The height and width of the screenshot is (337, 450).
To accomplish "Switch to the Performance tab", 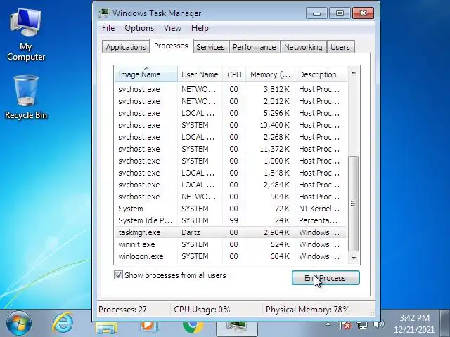I will (x=255, y=47).
